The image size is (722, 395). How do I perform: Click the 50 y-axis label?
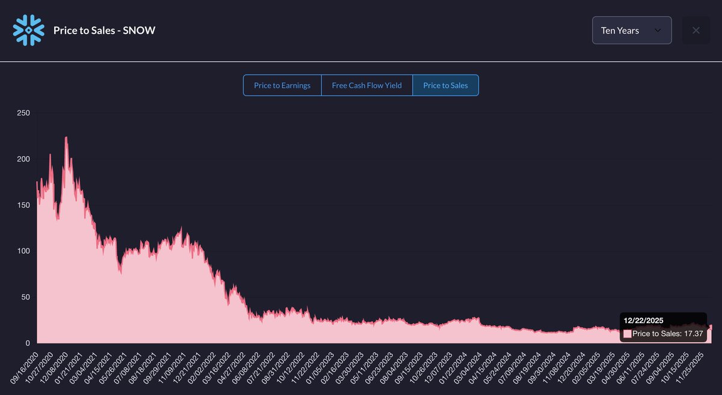(25, 297)
